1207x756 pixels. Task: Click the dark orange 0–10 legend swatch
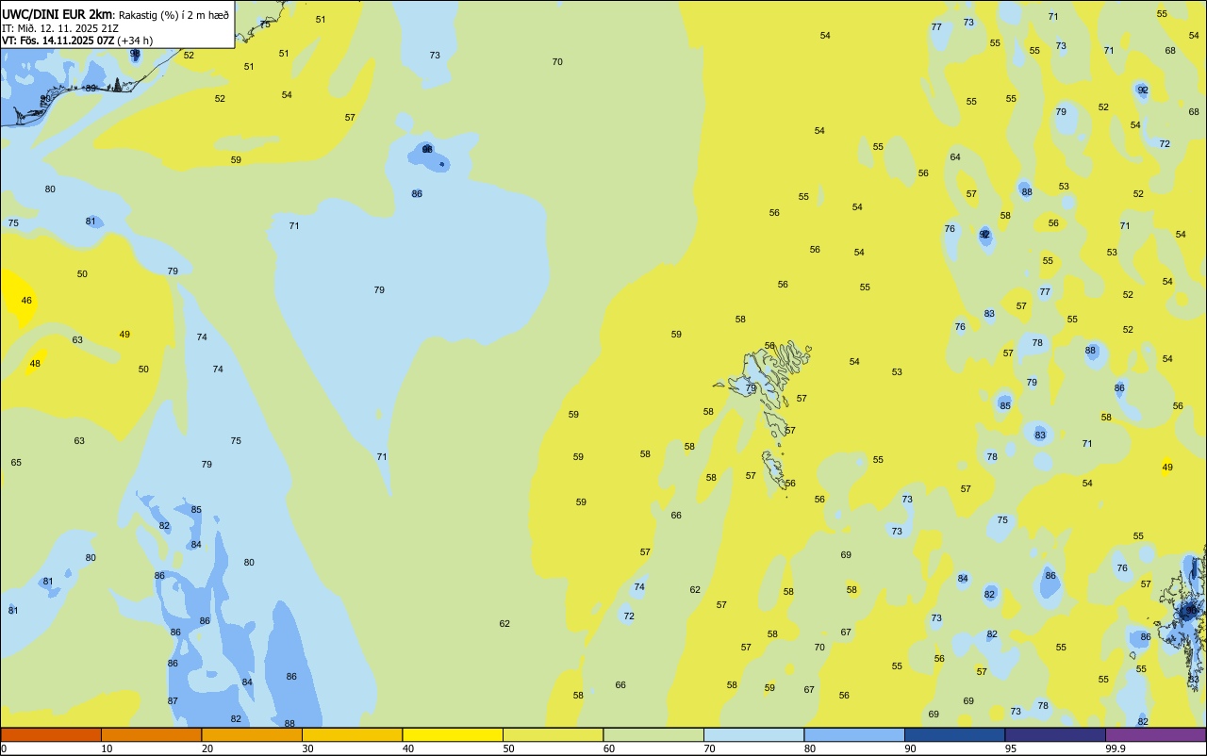tap(51, 734)
